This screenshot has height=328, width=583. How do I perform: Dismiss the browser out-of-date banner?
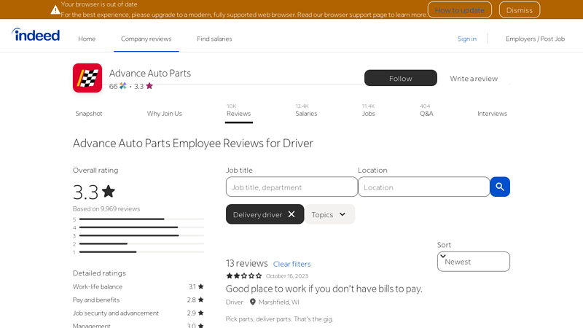point(520,10)
